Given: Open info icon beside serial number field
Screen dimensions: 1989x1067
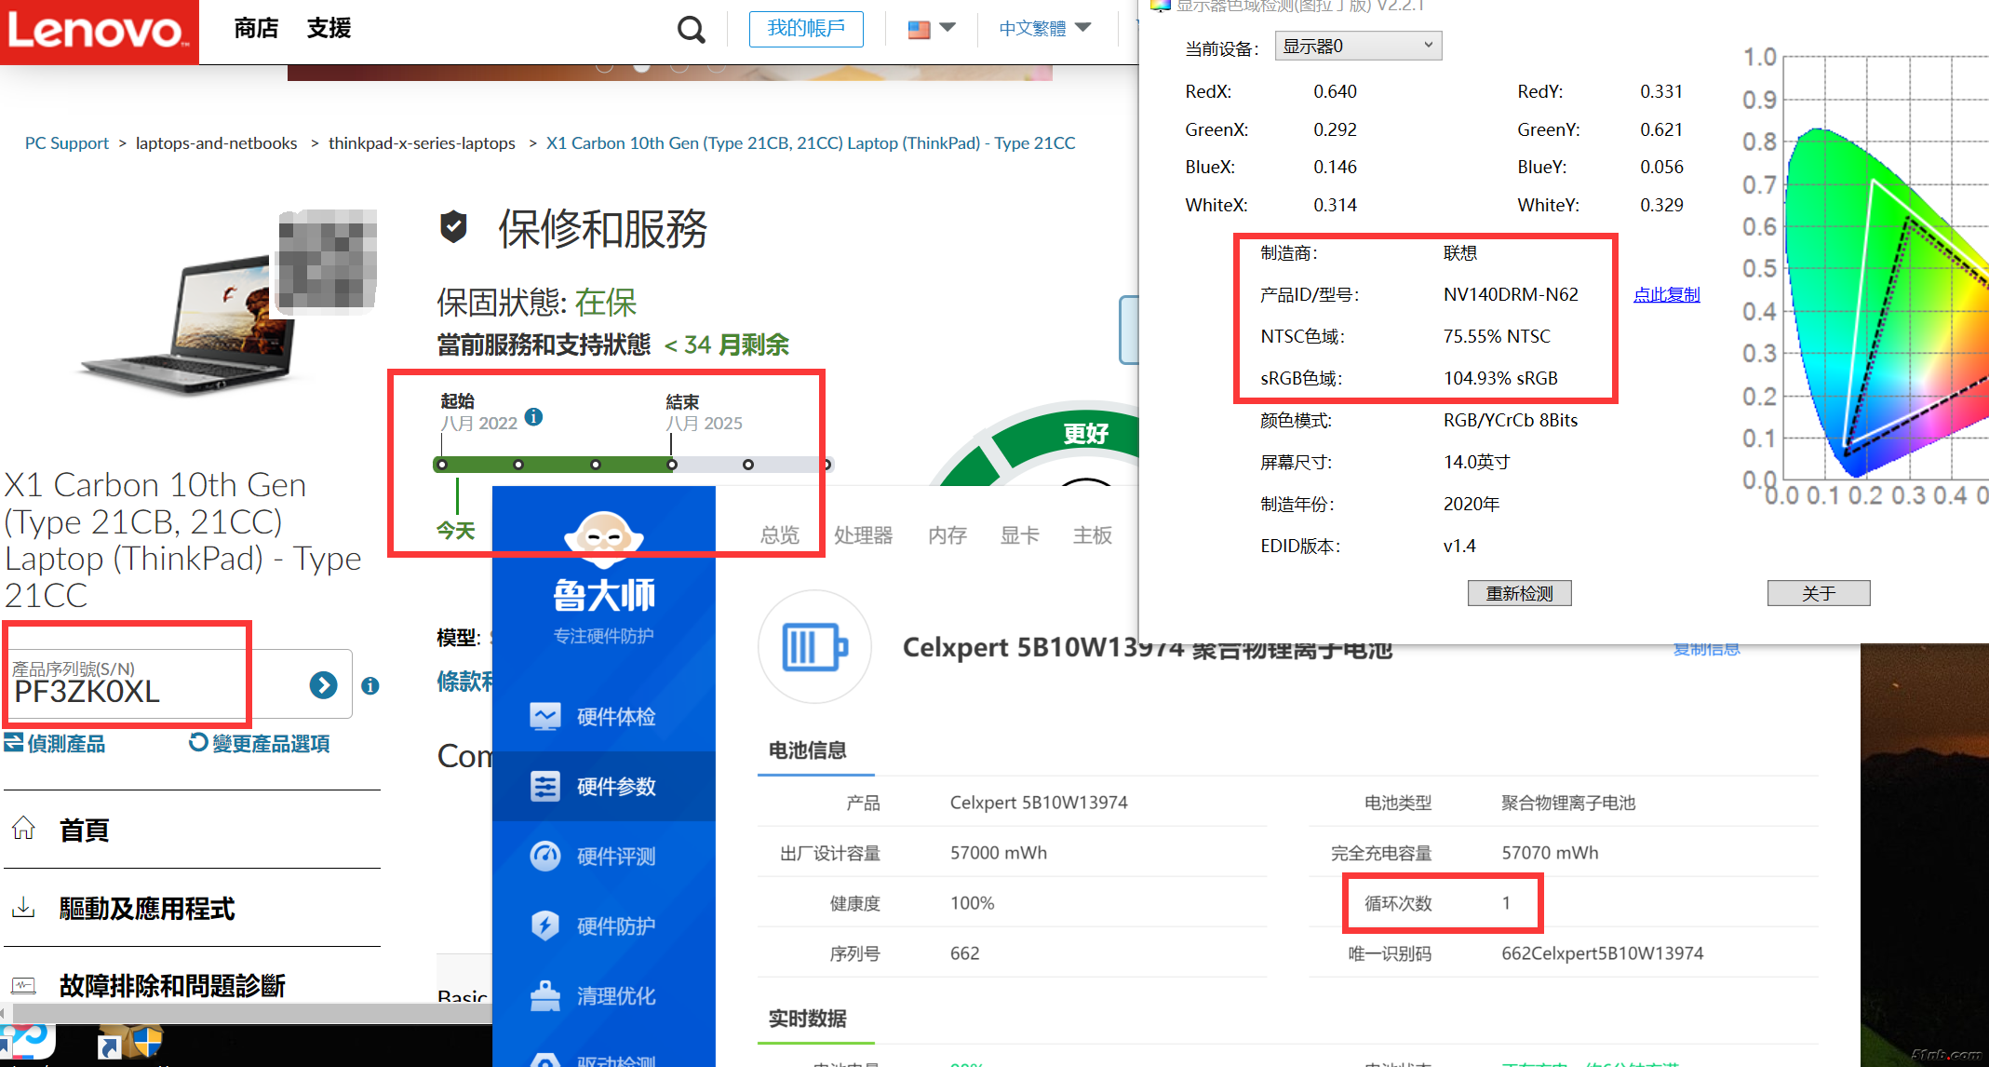Looking at the screenshot, I should click(x=370, y=686).
